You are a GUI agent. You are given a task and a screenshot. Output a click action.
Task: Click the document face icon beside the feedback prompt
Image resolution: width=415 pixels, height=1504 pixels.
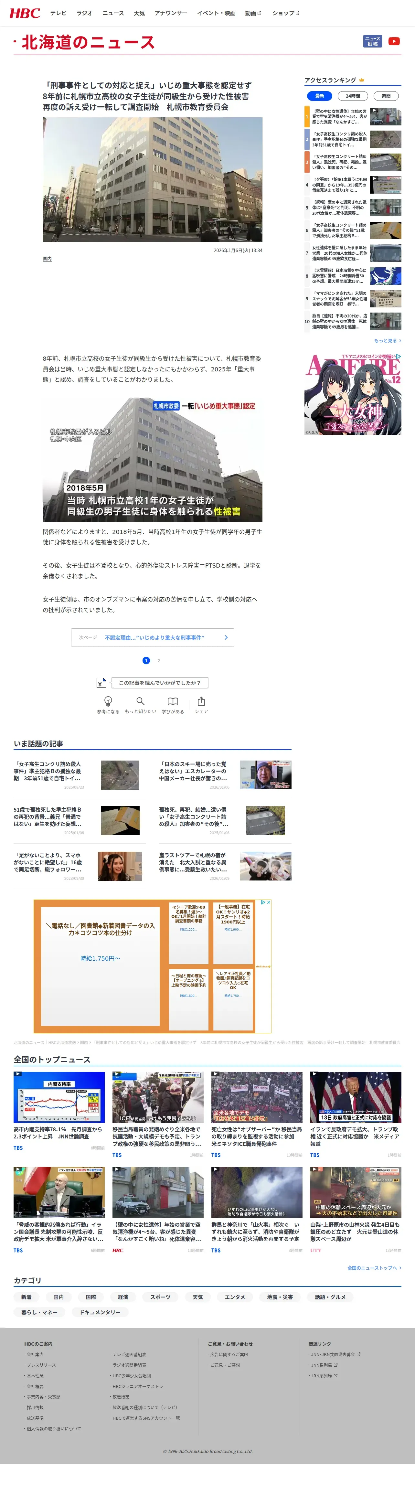click(101, 683)
